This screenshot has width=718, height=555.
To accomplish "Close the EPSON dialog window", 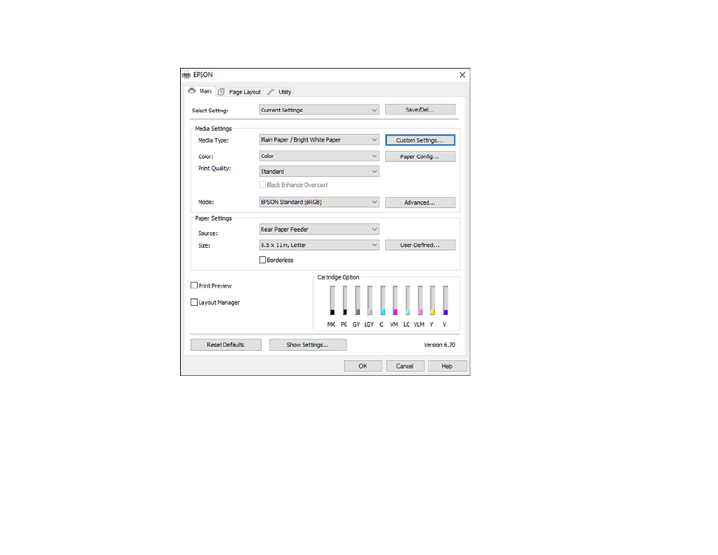I will pyautogui.click(x=462, y=75).
